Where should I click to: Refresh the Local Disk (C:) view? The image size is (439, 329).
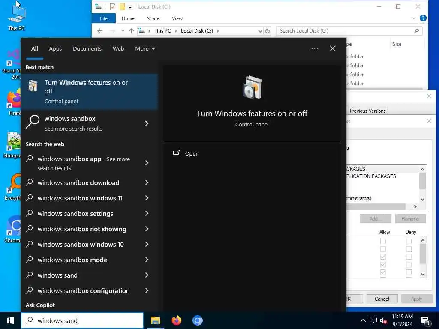(268, 31)
